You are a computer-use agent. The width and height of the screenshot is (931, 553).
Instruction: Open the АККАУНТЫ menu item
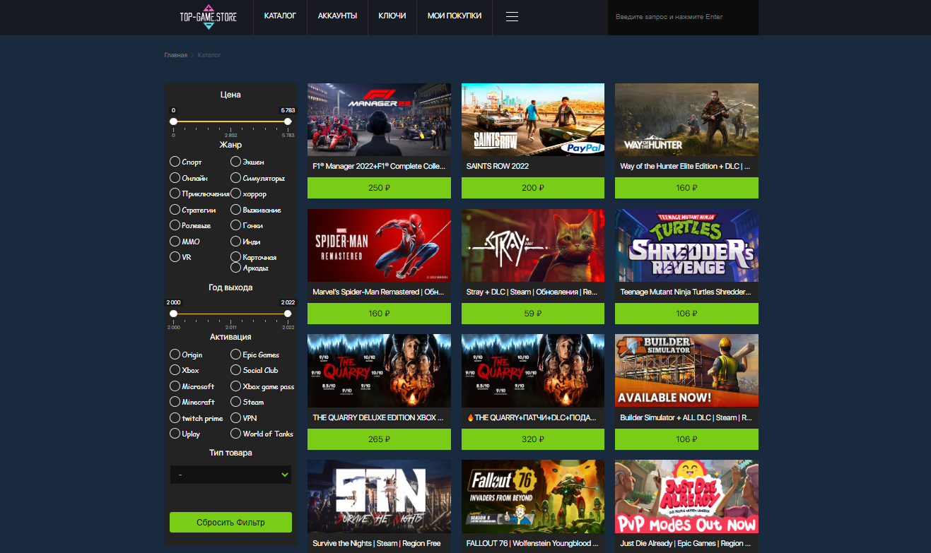tap(337, 16)
